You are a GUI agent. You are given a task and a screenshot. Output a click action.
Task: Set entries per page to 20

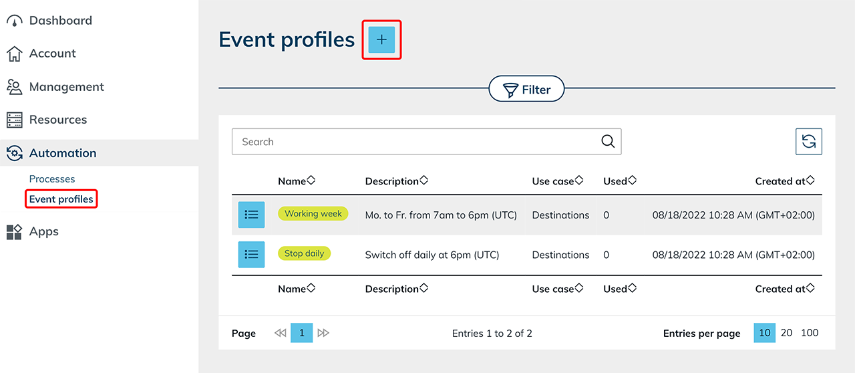786,333
